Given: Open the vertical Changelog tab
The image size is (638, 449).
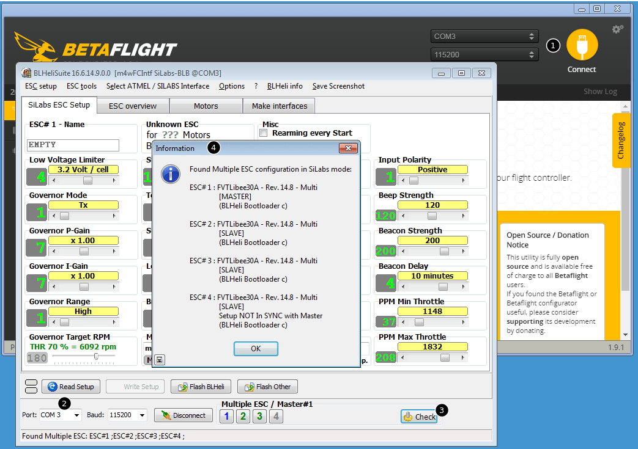Looking at the screenshot, I should (x=621, y=141).
